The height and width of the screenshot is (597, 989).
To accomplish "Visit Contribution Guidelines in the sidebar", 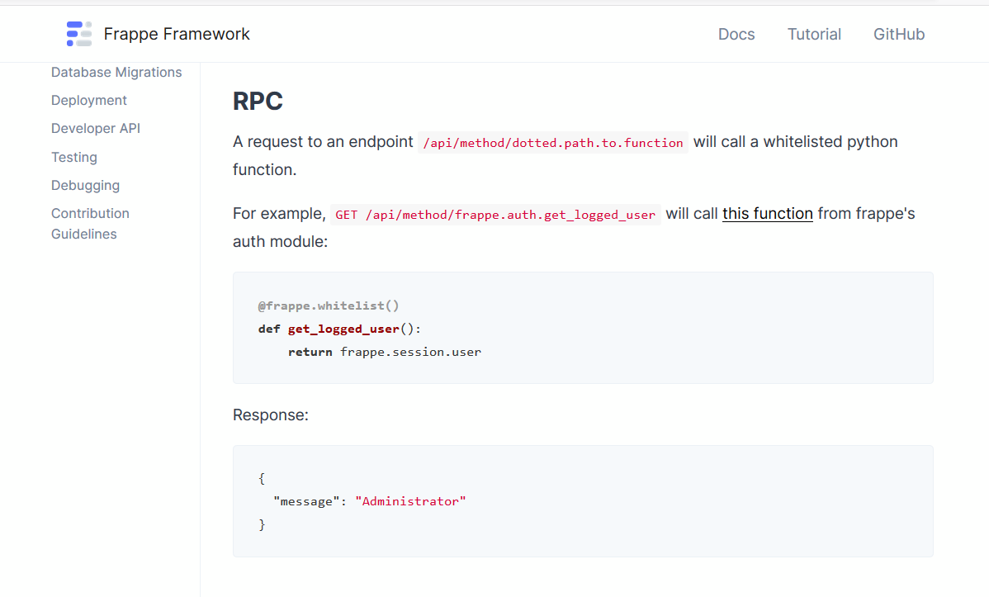I will coord(90,223).
